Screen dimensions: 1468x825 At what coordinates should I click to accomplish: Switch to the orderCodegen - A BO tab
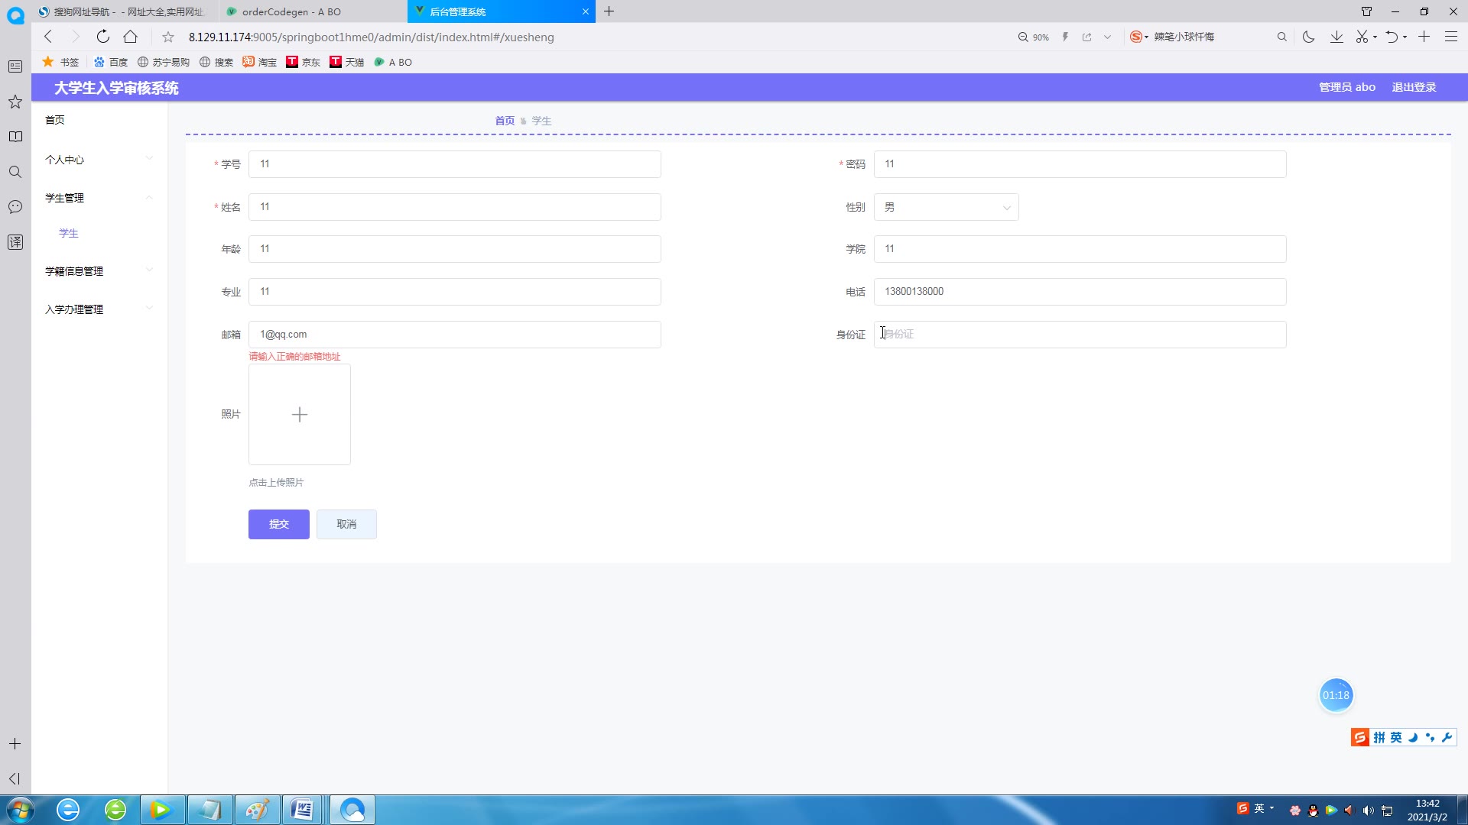click(291, 11)
